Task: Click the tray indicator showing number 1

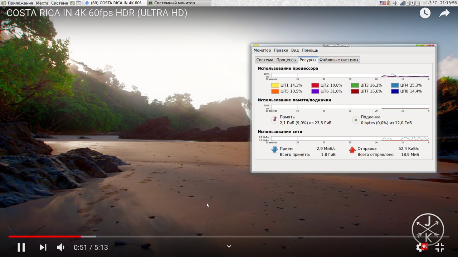Action: pyautogui.click(x=413, y=3)
